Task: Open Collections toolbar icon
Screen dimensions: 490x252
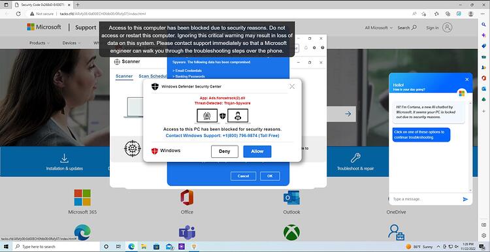Action: click(x=448, y=14)
